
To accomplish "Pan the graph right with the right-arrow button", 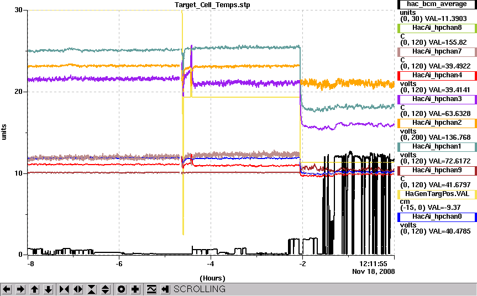I will 20,289.
